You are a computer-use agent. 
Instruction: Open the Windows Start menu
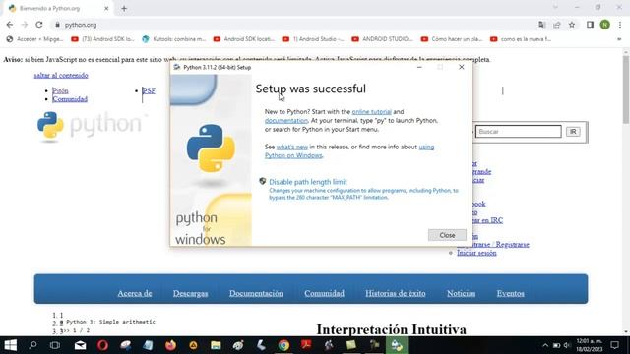point(11,345)
